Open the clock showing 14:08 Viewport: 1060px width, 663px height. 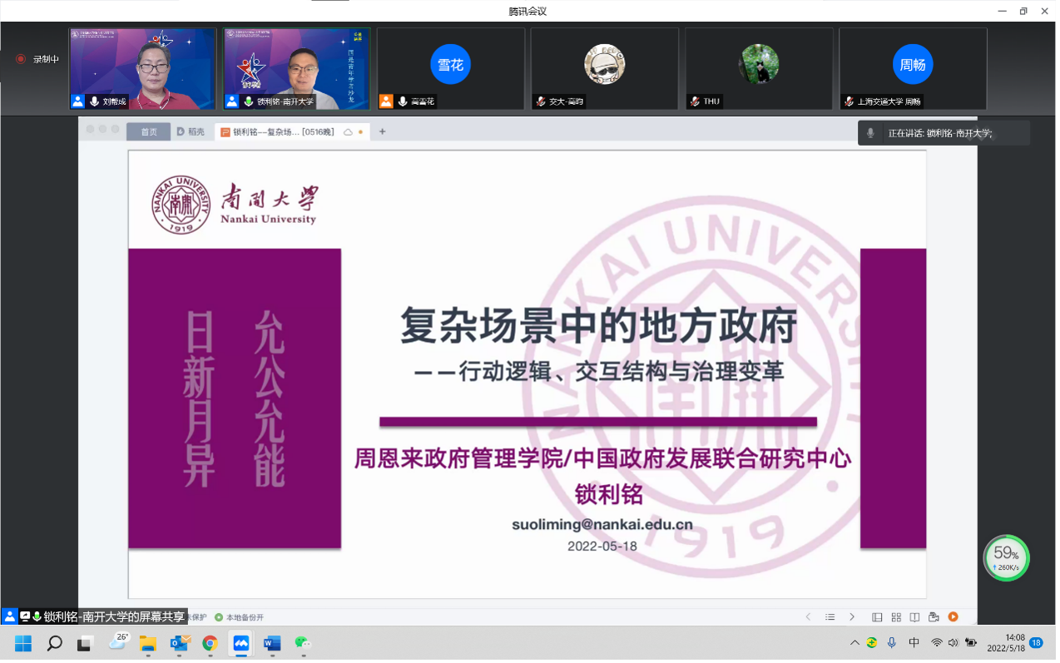tap(1005, 643)
